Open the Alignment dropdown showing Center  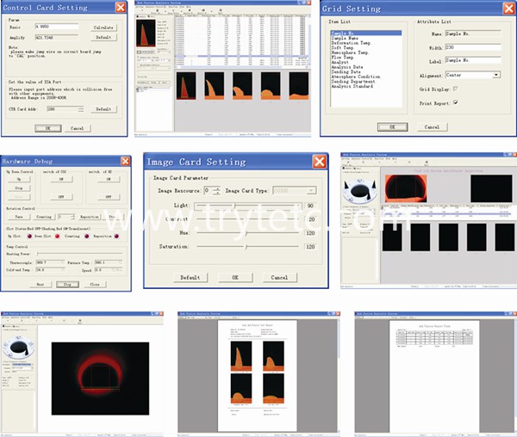496,75
